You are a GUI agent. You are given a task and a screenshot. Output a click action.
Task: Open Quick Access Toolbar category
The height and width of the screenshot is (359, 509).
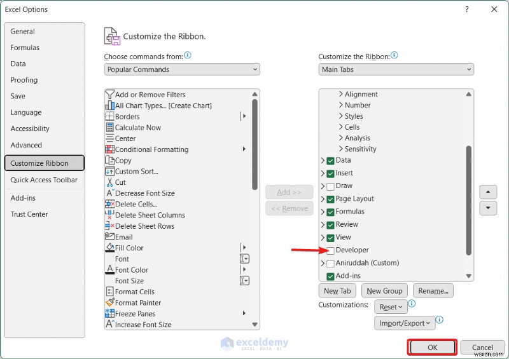pyautogui.click(x=44, y=180)
